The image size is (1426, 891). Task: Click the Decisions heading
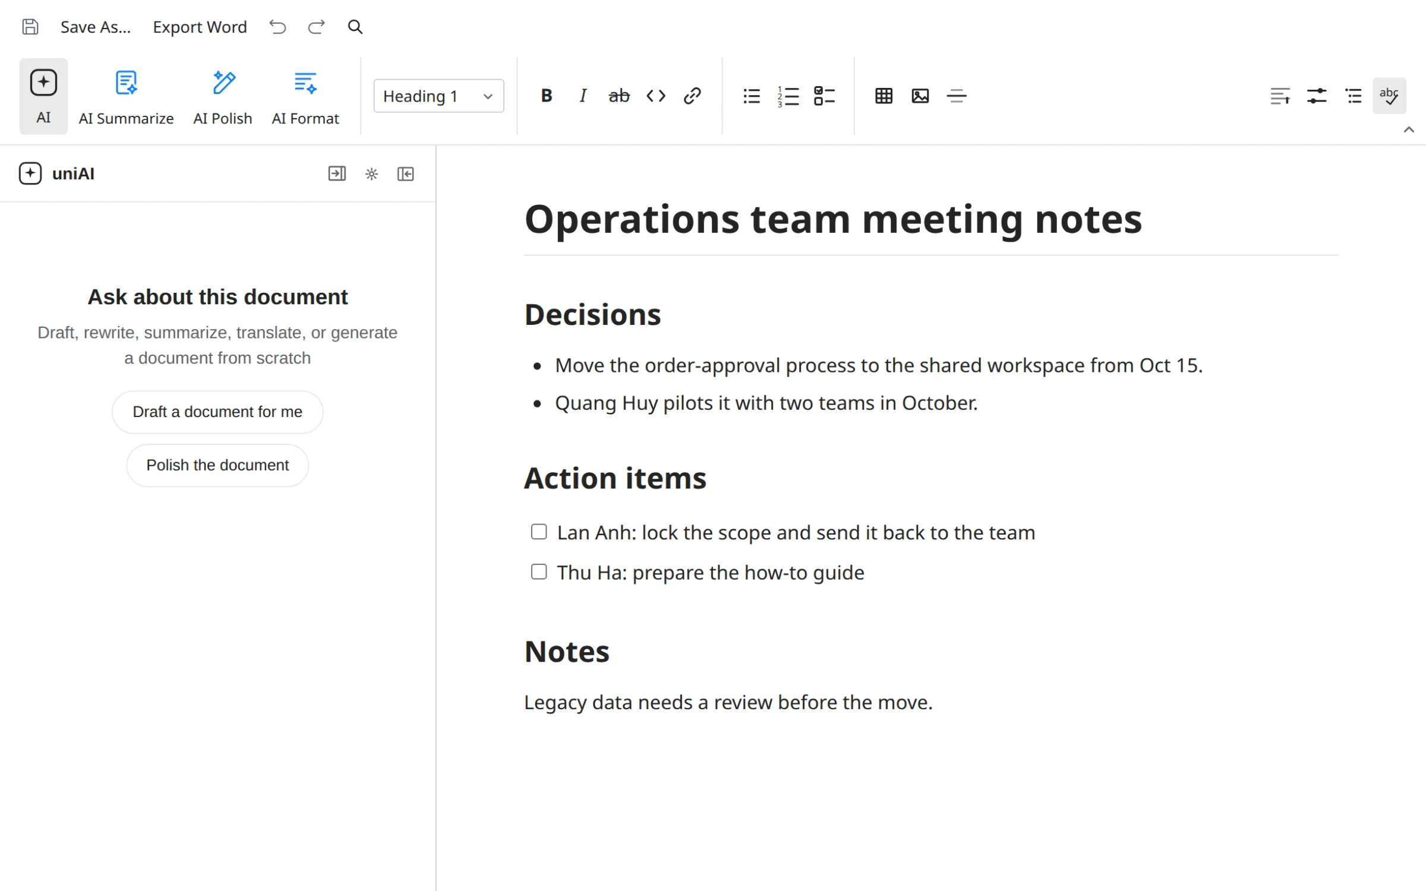(x=592, y=314)
